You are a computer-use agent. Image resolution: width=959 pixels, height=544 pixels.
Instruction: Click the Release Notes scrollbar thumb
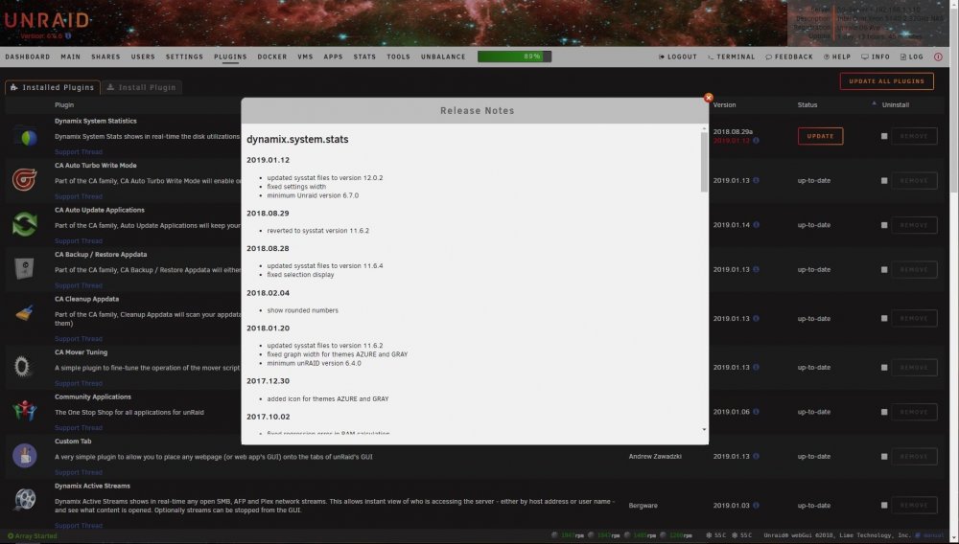[704, 163]
